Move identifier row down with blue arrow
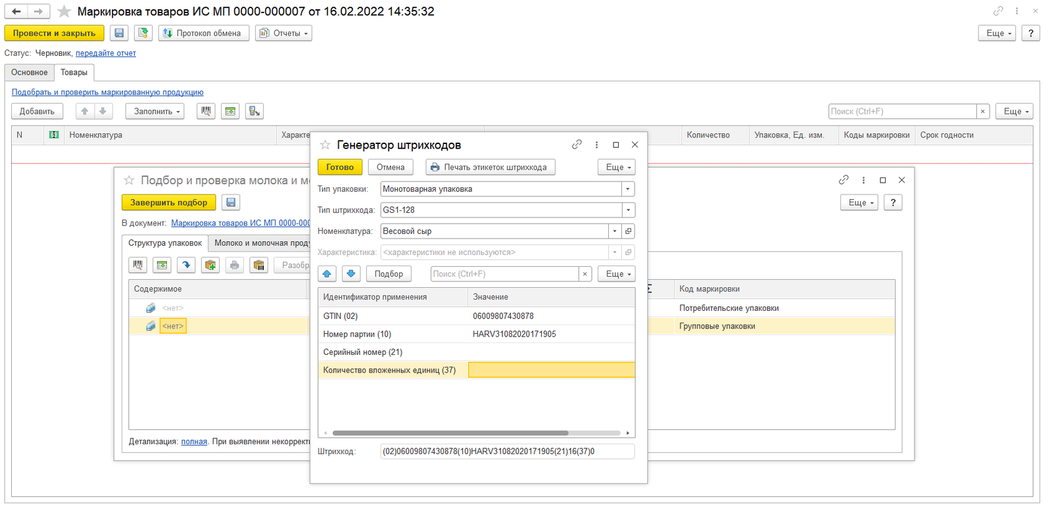1052x510 pixels. [x=351, y=273]
